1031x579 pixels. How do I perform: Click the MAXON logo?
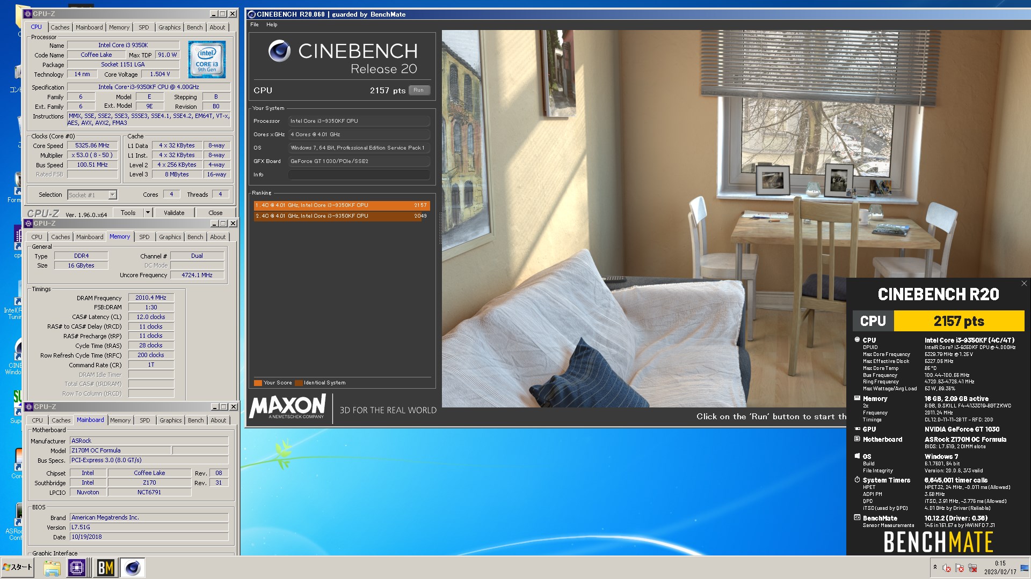coord(288,407)
